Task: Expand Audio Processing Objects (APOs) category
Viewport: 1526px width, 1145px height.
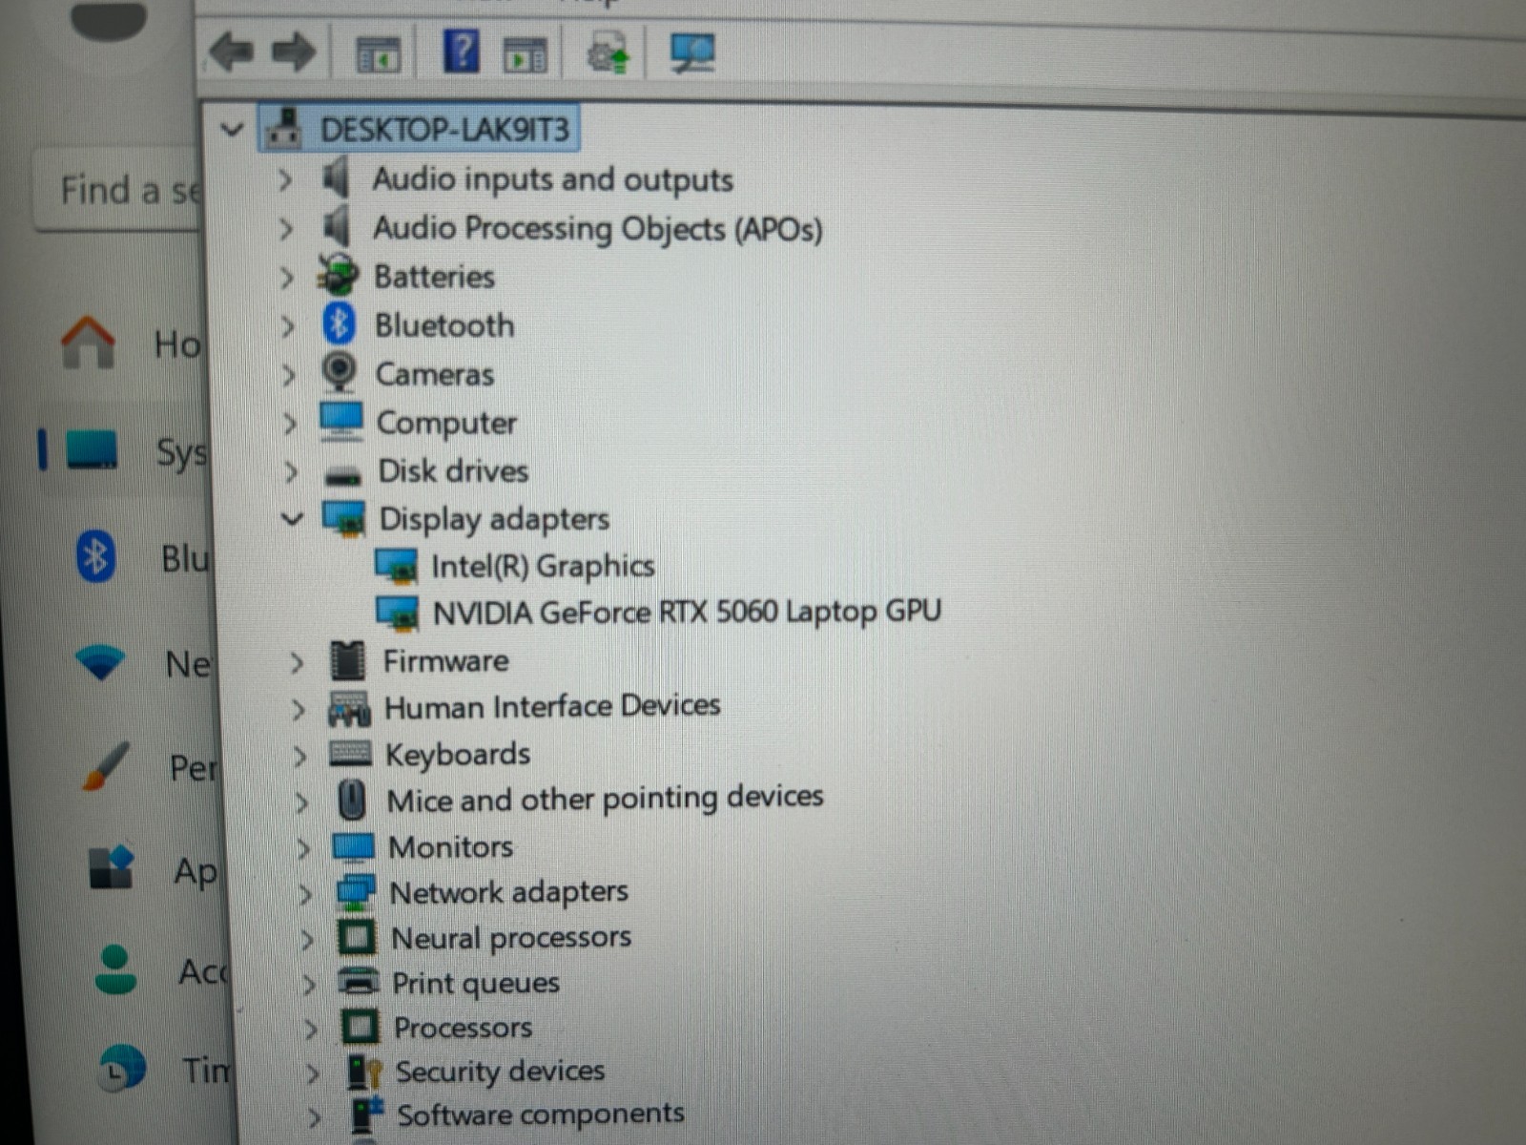Action: click(x=285, y=229)
